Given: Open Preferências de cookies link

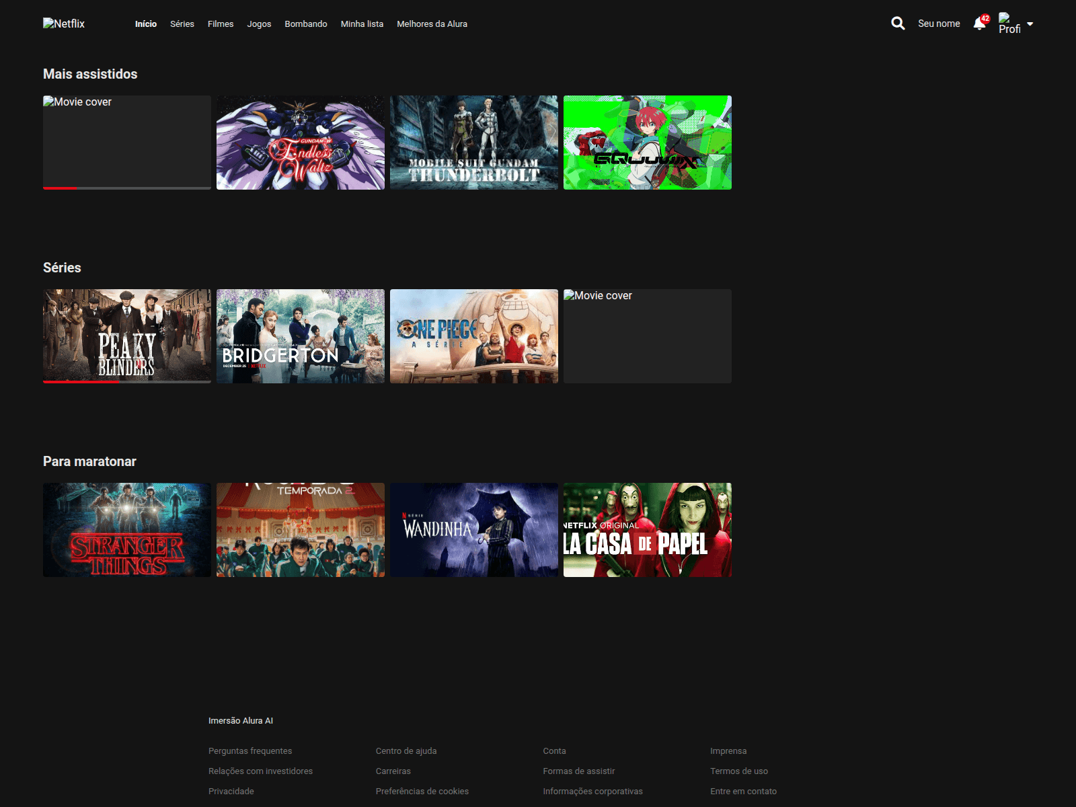Looking at the screenshot, I should click(422, 792).
